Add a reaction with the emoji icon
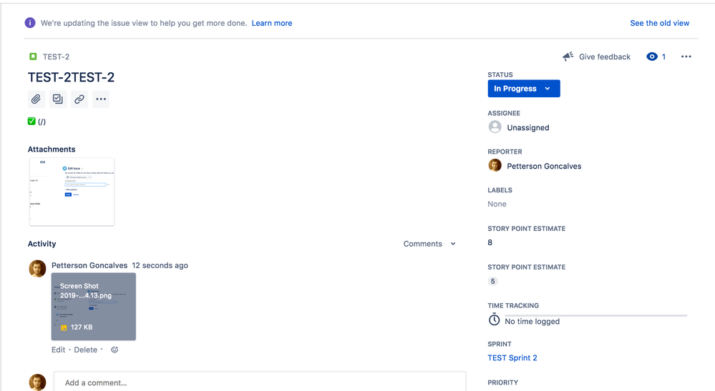 pyautogui.click(x=115, y=350)
